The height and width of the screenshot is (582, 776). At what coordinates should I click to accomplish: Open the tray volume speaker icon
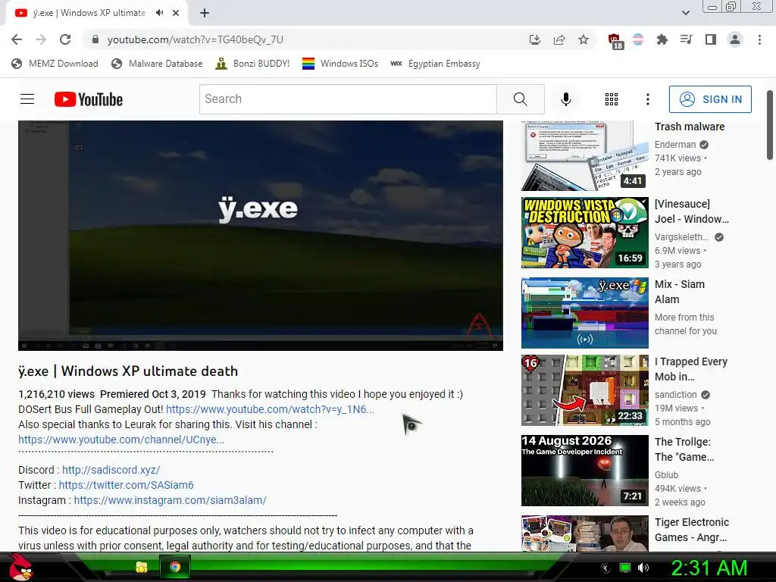click(x=643, y=568)
